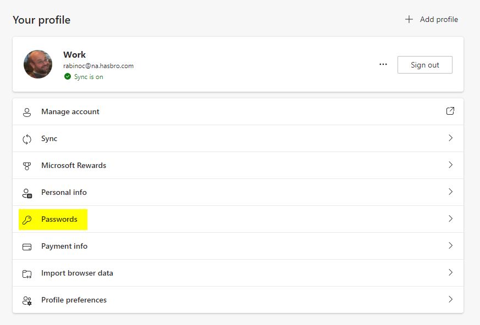Open the three-dot more options menu

coord(383,65)
